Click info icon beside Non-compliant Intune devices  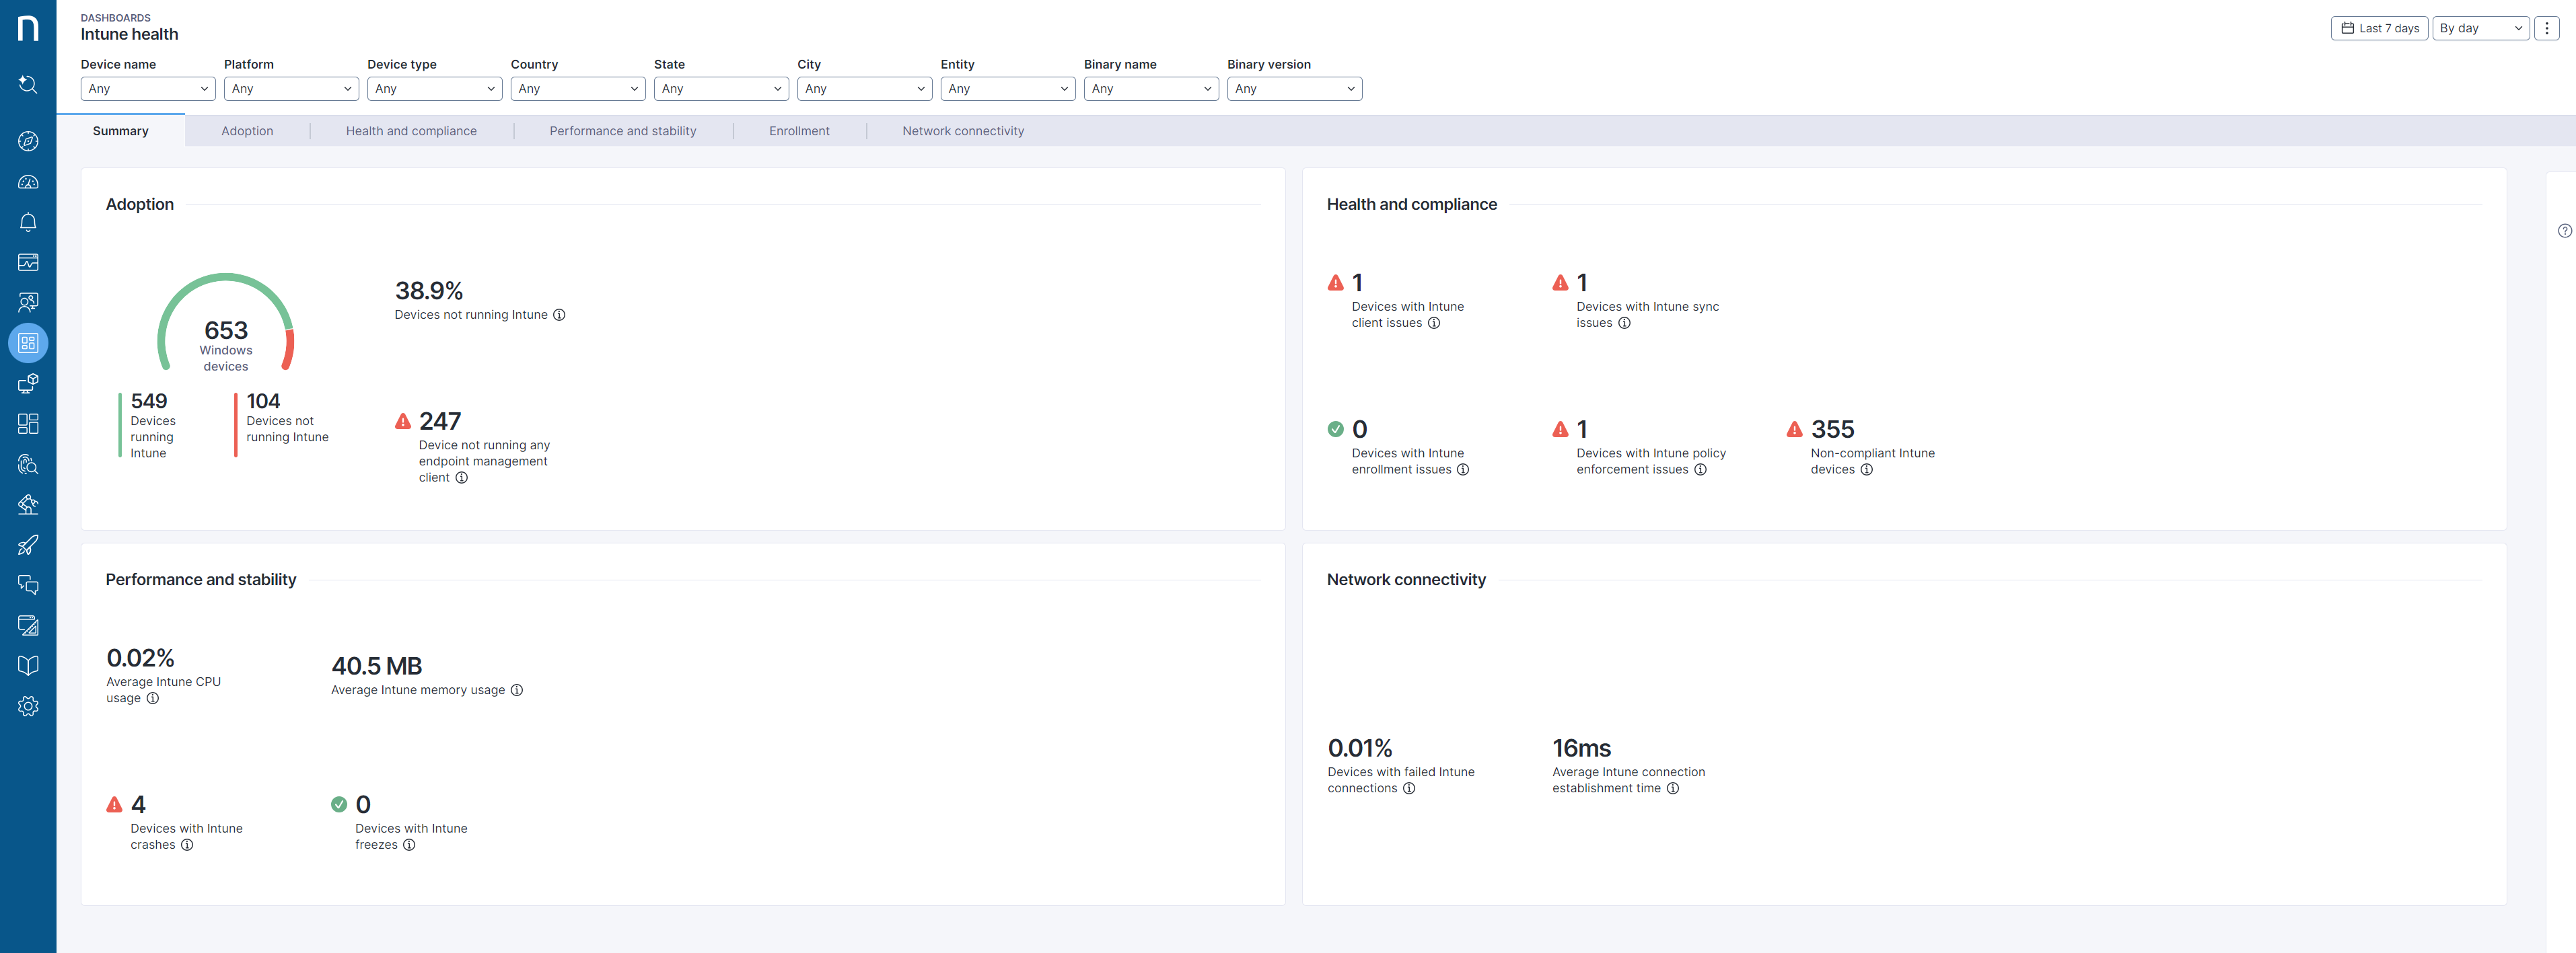click(x=1866, y=469)
